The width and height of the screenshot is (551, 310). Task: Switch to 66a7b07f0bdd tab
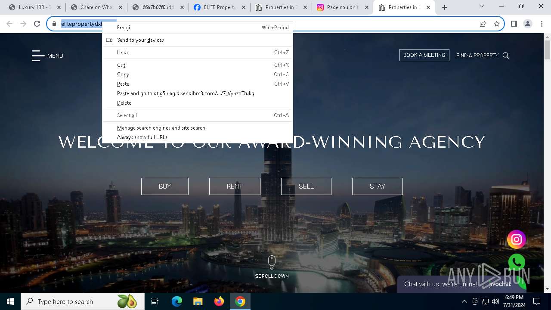pos(158,7)
